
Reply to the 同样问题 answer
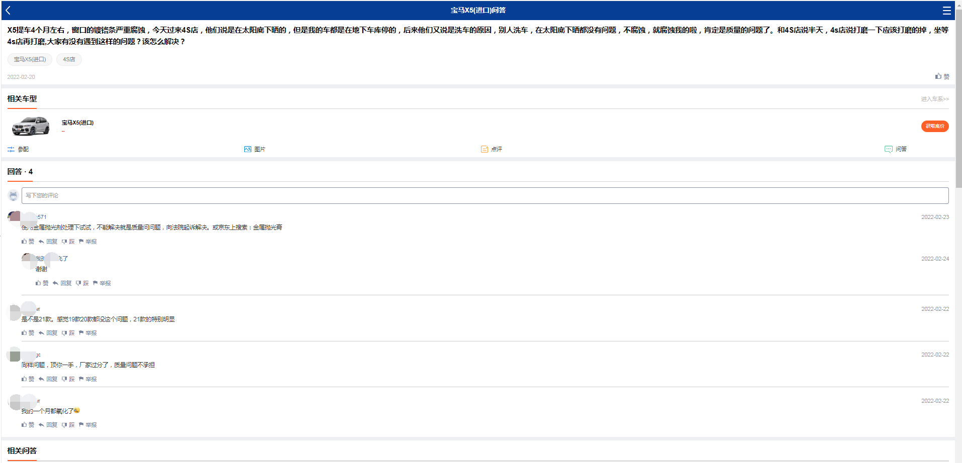(48, 379)
